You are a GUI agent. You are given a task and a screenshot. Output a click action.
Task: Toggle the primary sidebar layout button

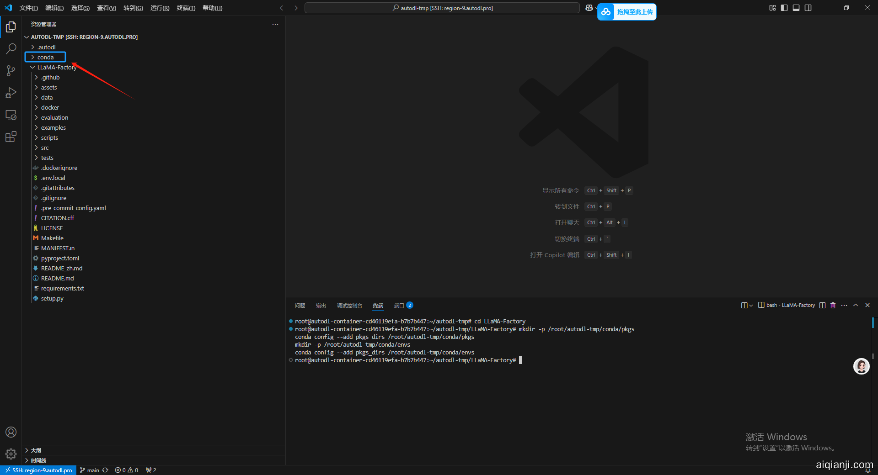[784, 8]
